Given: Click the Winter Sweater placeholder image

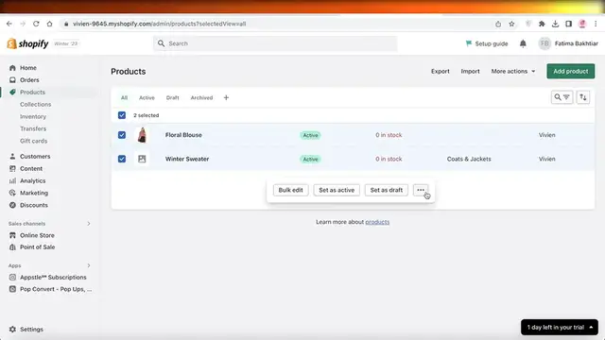Looking at the screenshot, I should tap(142, 160).
